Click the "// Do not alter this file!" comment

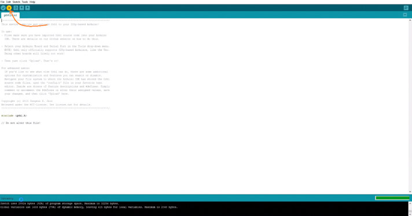(21, 123)
